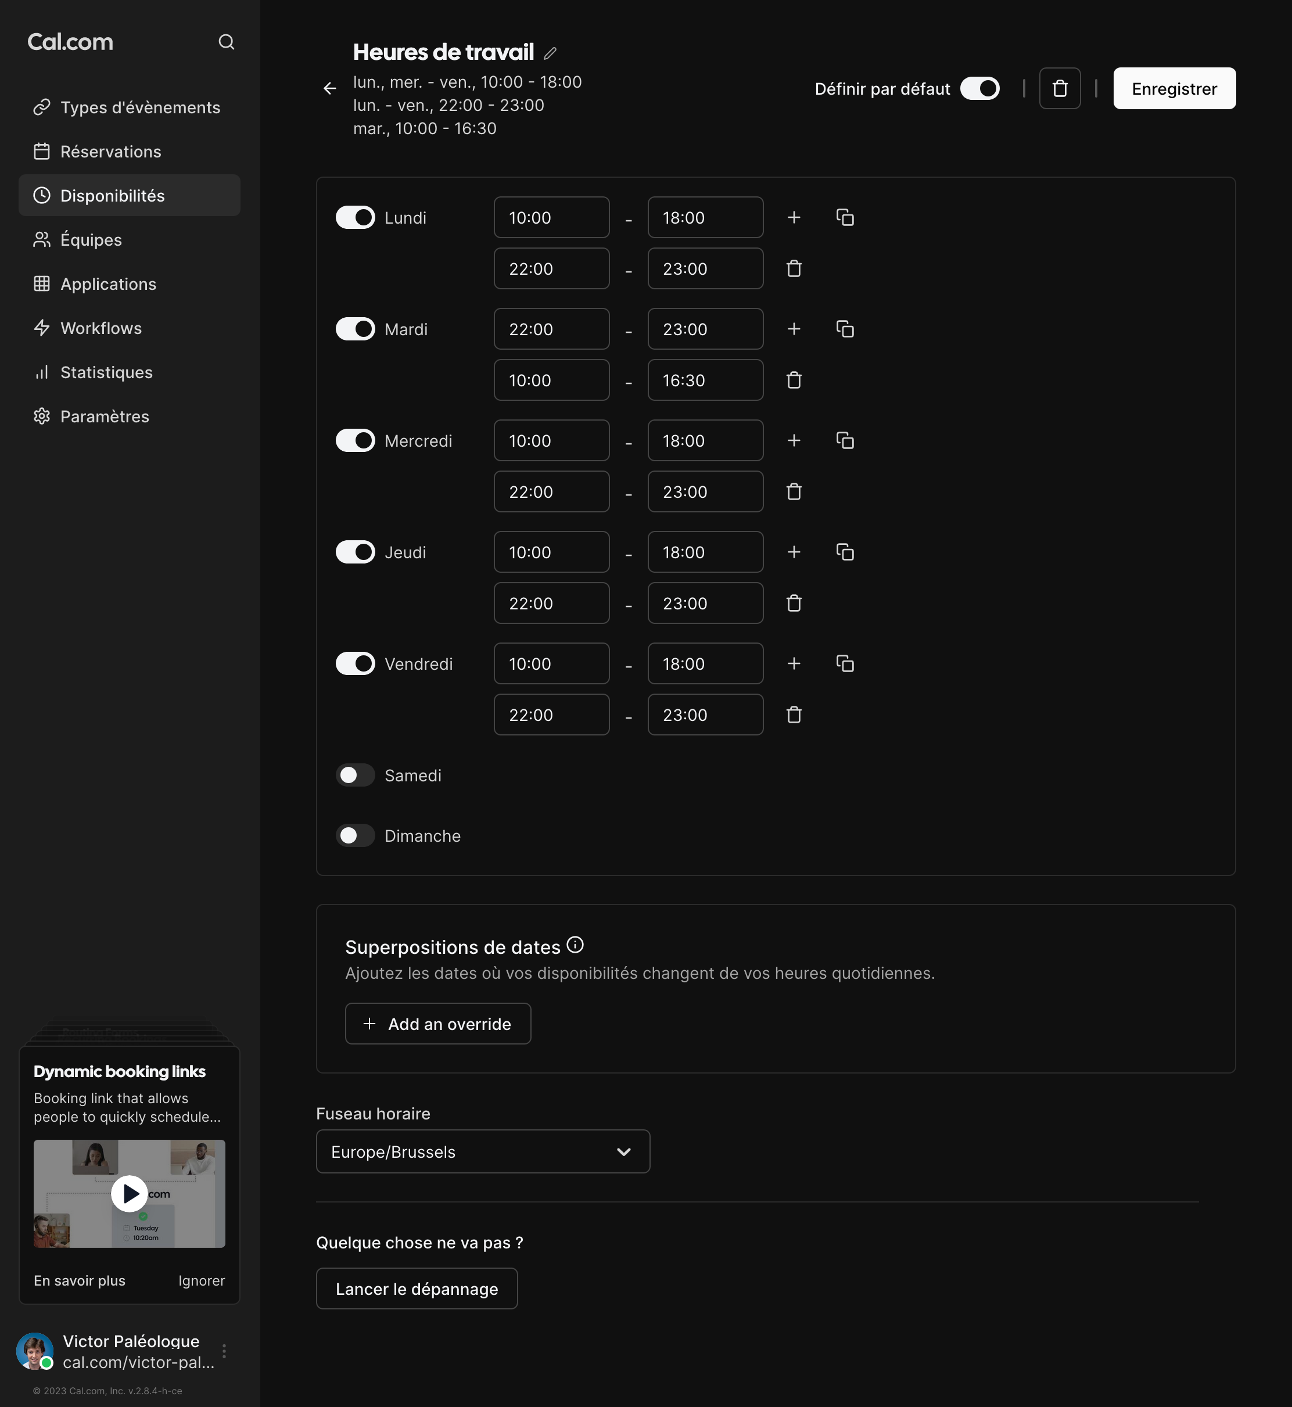Click the Disponibilités clock icon
This screenshot has width=1292, height=1407.
(42, 196)
